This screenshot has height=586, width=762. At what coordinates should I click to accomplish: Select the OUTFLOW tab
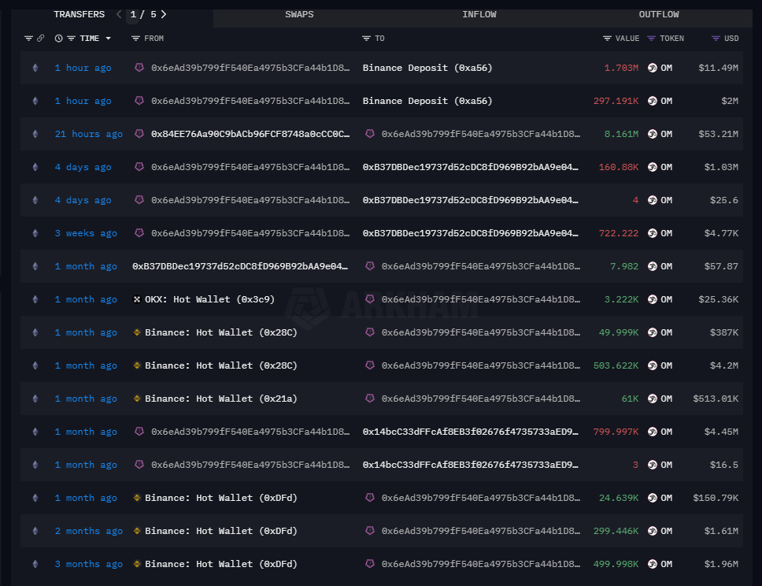[x=659, y=14]
